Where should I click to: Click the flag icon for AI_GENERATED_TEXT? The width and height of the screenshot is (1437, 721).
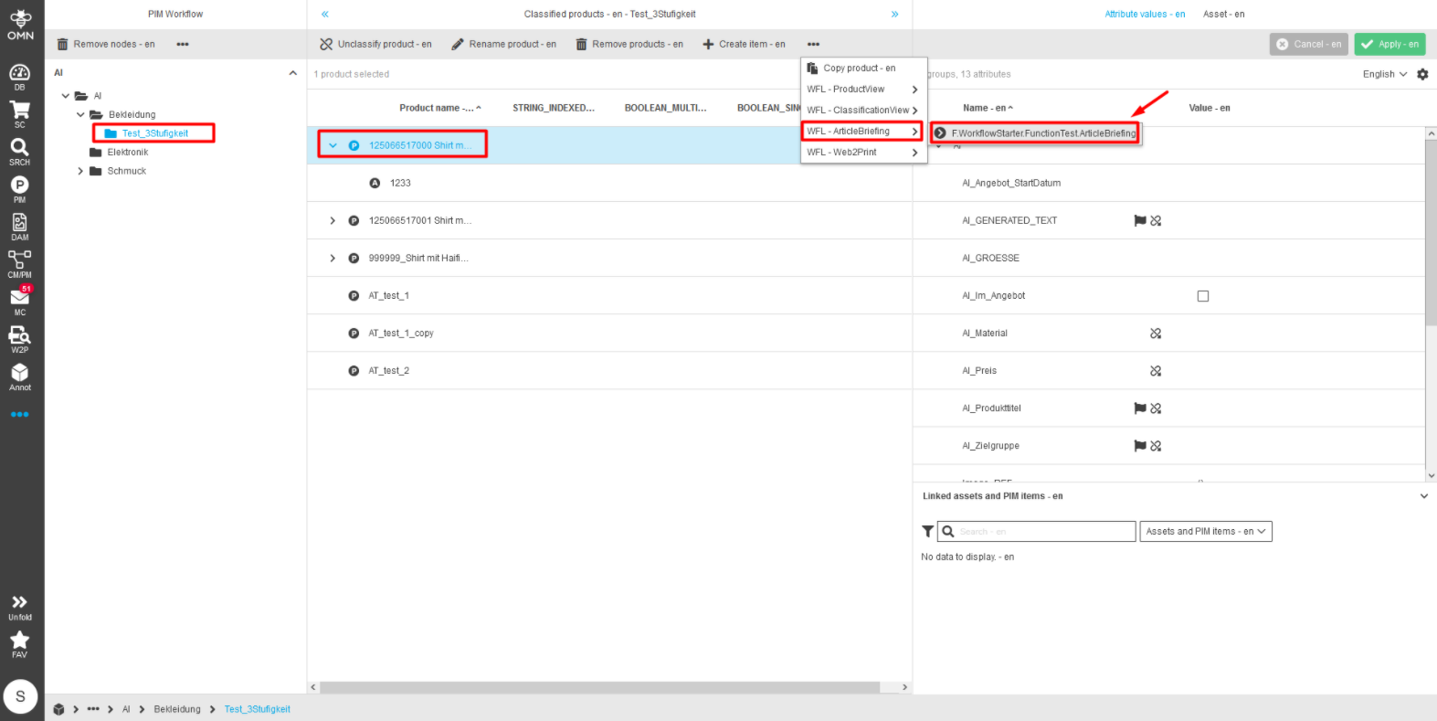[x=1140, y=220]
